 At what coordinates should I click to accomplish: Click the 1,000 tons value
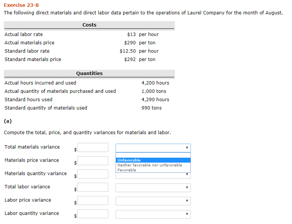(x=154, y=91)
